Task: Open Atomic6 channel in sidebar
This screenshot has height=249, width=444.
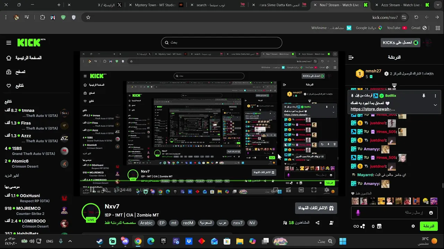Action: click(x=36, y=164)
